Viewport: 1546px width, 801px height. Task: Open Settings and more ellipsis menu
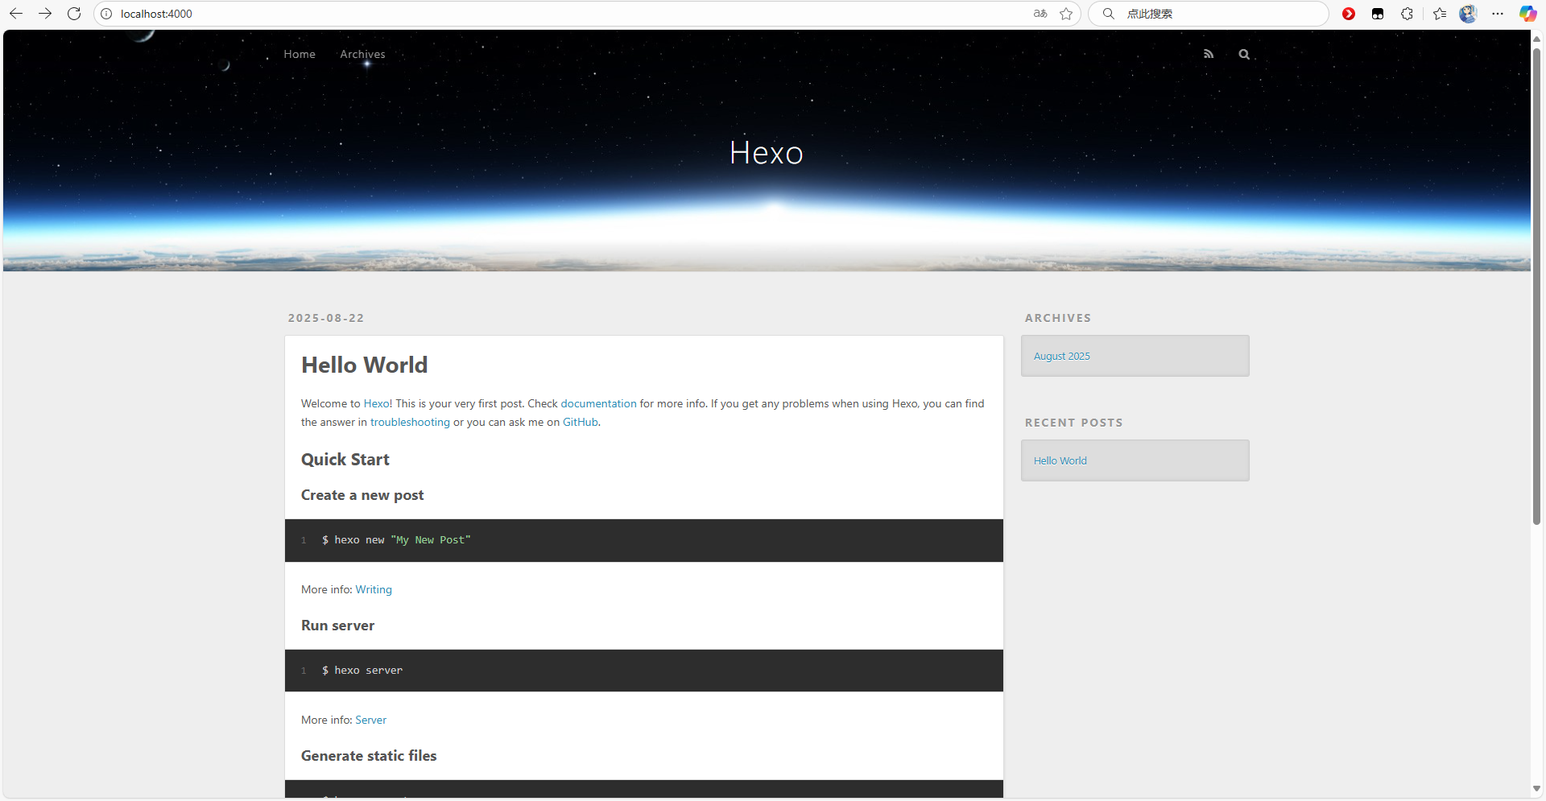tap(1498, 14)
